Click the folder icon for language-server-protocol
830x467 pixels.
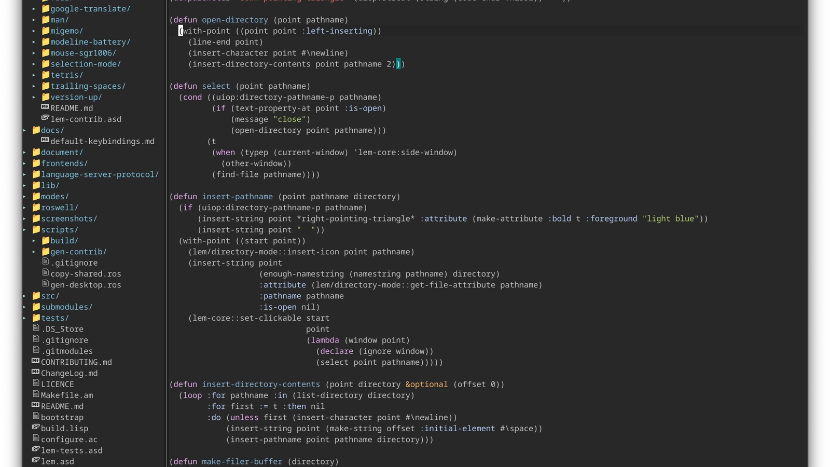pyautogui.click(x=36, y=174)
